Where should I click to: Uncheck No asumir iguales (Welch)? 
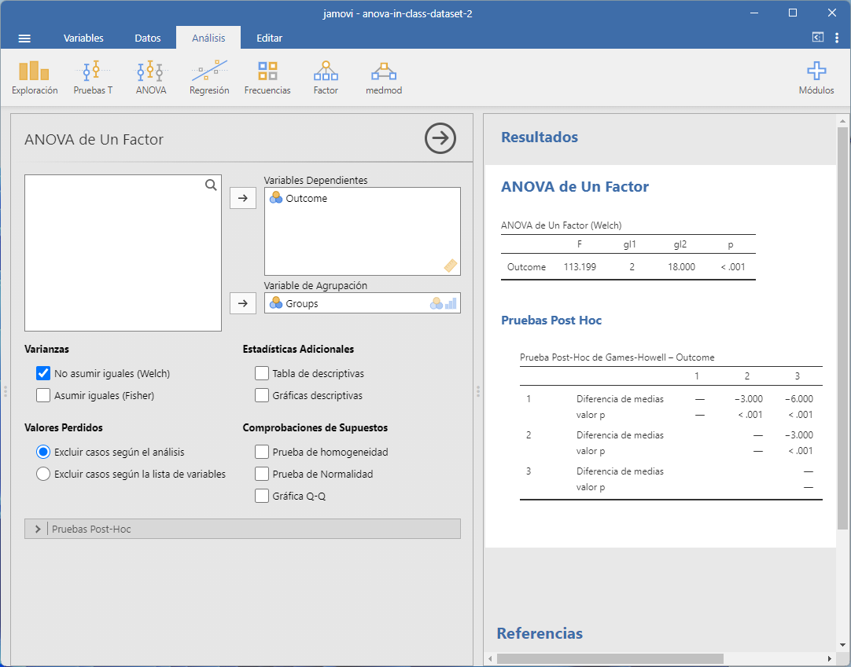click(x=43, y=374)
